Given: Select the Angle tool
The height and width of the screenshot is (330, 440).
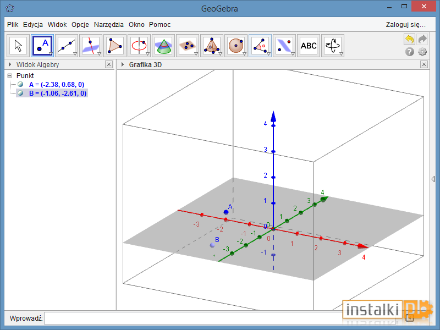Looking at the screenshot, I should (x=260, y=46).
